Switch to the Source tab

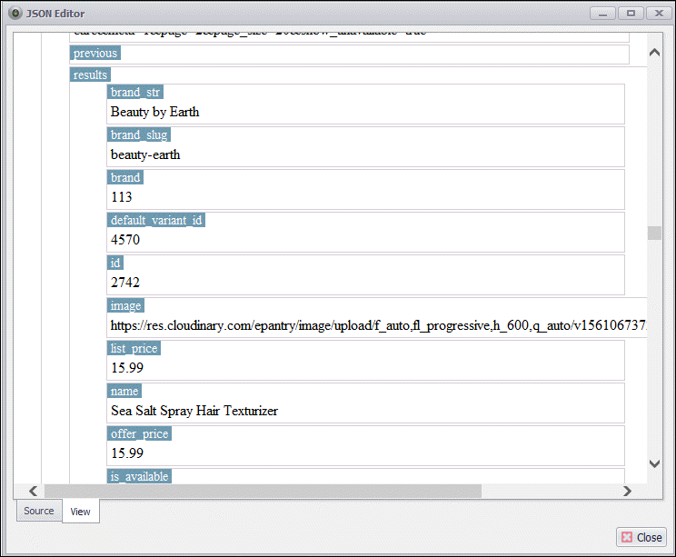(x=39, y=511)
